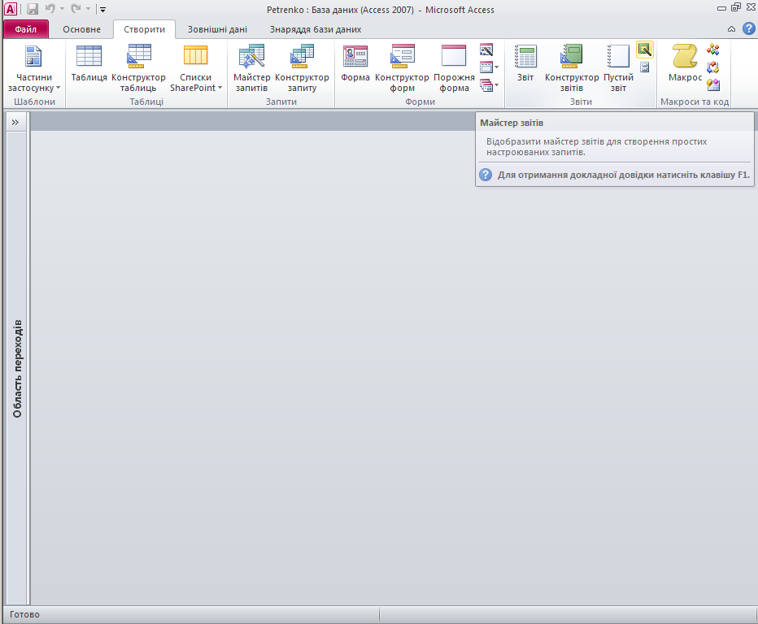Open the Undo history dropdown arrow
This screenshot has height=624, width=758.
point(62,9)
